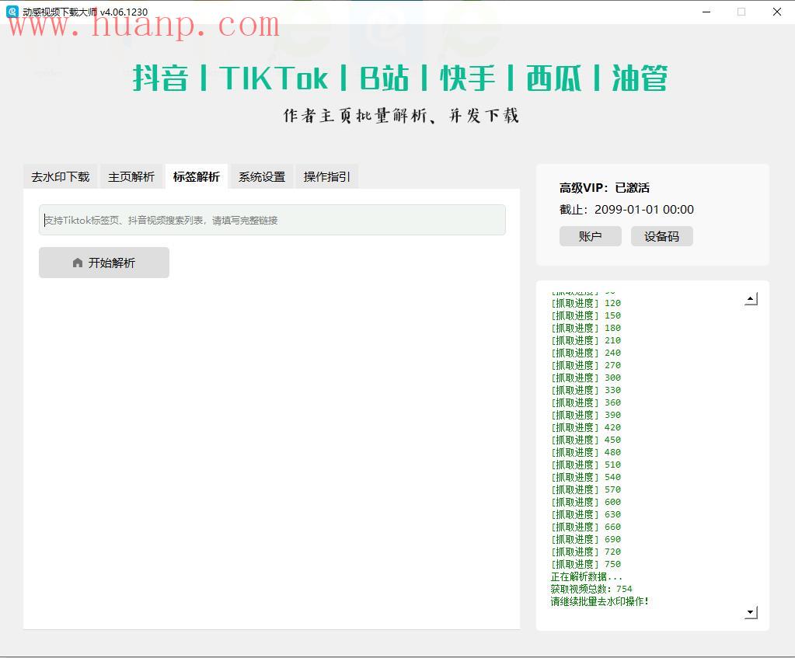Go to the 系统设置 tab
Screen dimensions: 795x658
(262, 176)
